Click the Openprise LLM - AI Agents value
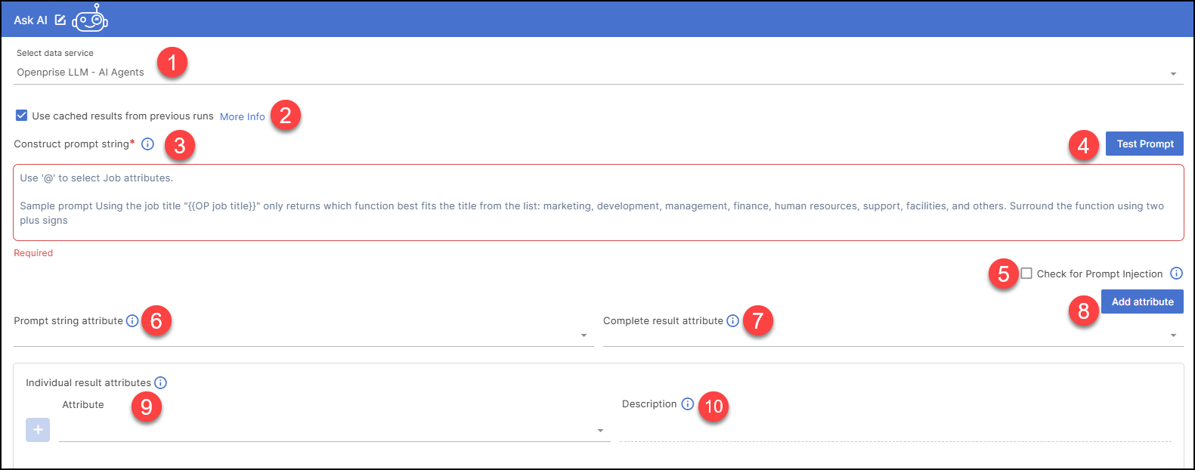Viewport: 1195px width, 470px height. 80,73
